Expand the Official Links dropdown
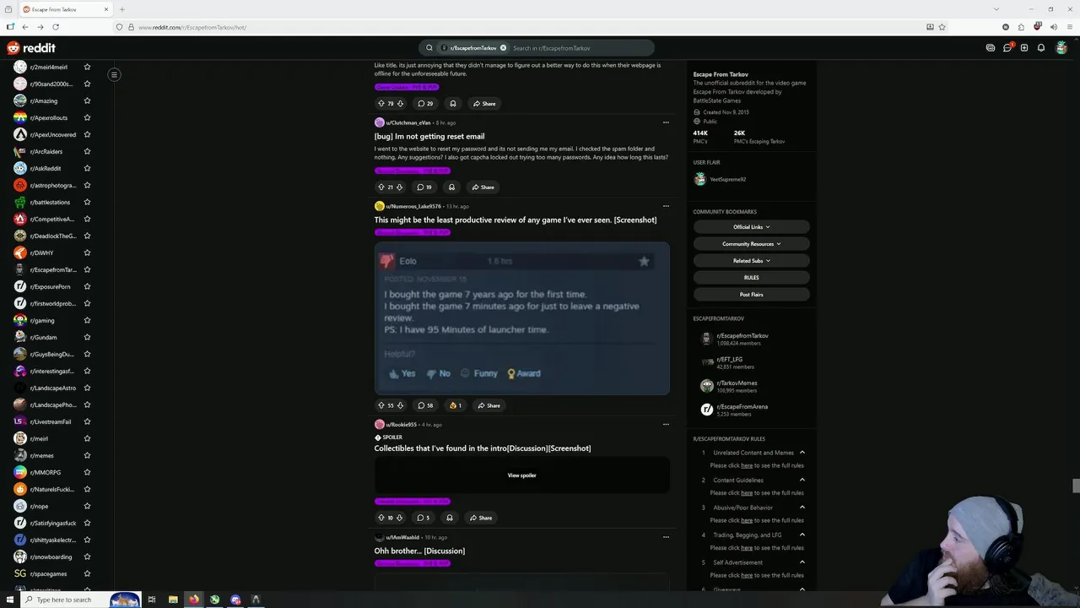This screenshot has width=1080, height=608. 751,227
